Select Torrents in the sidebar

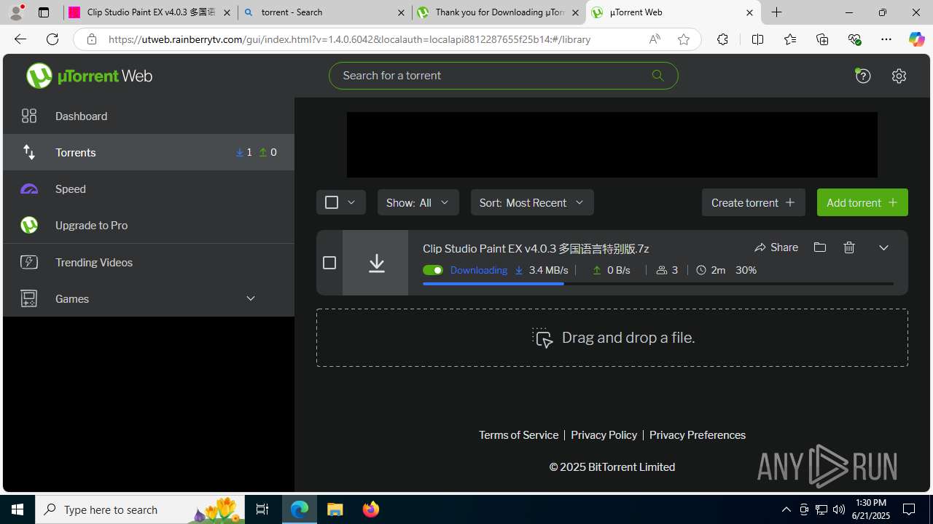click(x=149, y=152)
